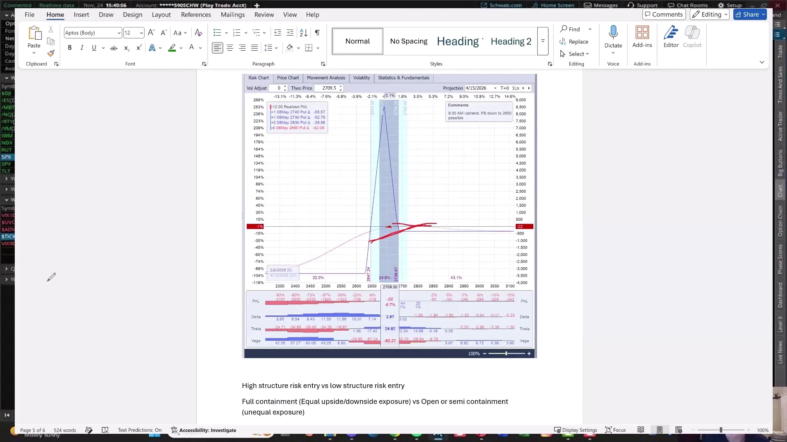Click the Copy icon in Clipboard group
This screenshot has height=442, width=787.
point(51,41)
